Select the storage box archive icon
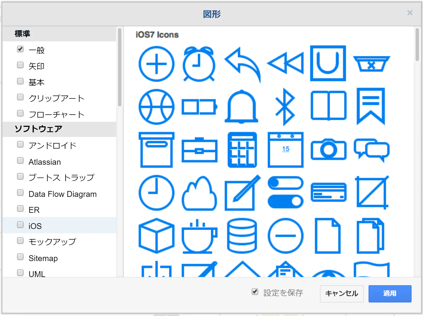The height and width of the screenshot is (316, 423). click(156, 150)
